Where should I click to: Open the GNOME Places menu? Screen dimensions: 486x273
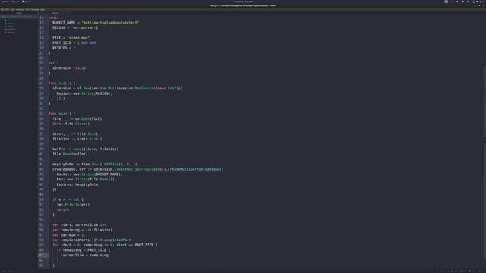[x=15, y=2]
